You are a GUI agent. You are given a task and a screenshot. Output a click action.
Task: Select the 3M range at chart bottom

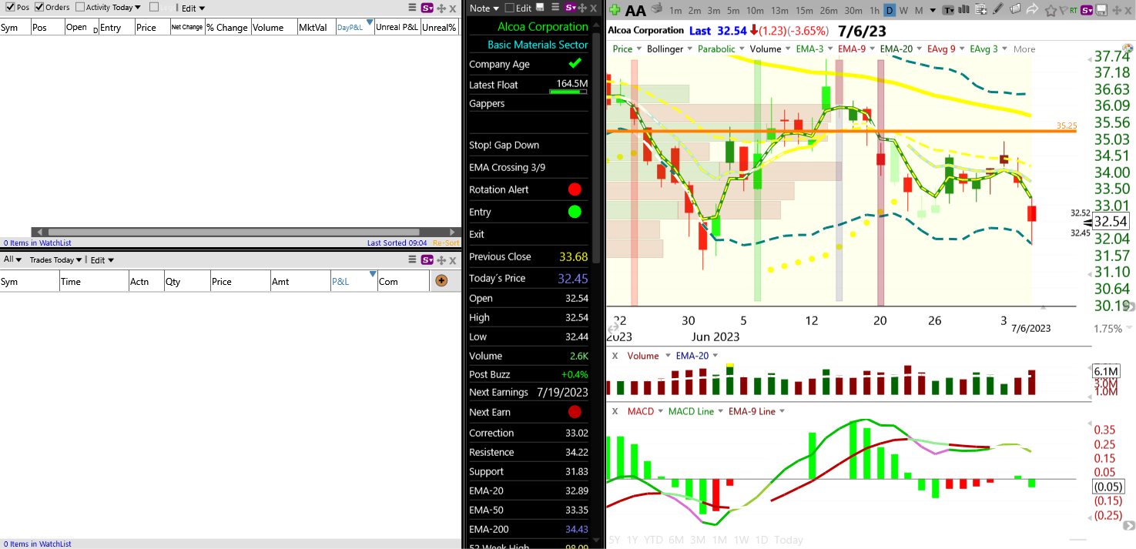[698, 540]
